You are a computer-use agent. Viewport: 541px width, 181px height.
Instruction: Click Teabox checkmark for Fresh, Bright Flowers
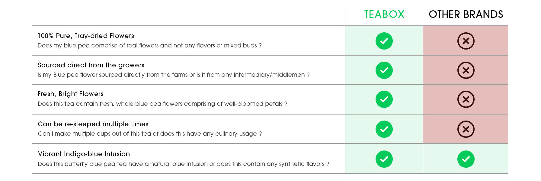point(384,99)
